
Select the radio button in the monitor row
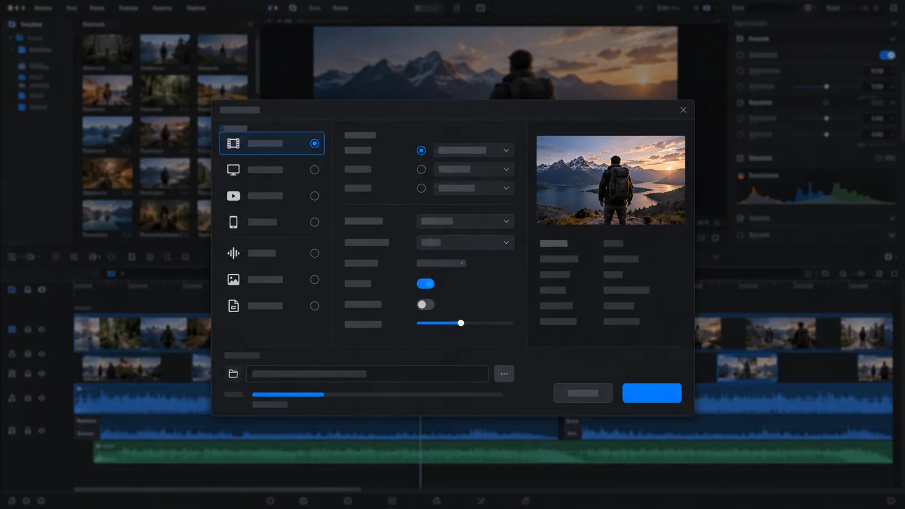(x=314, y=170)
